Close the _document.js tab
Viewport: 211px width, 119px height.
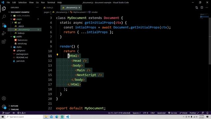[x=79, y=8]
